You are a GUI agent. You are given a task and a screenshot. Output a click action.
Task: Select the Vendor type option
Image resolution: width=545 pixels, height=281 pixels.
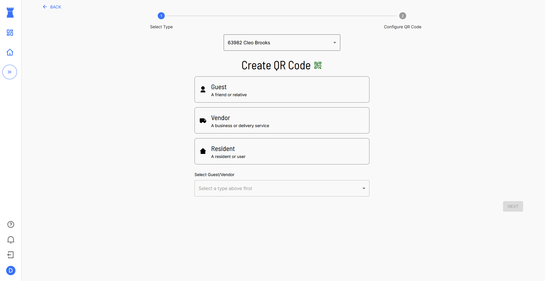pos(282,120)
